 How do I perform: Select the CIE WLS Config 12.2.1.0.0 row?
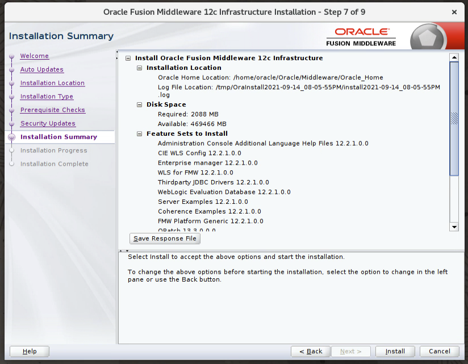pos(199,153)
